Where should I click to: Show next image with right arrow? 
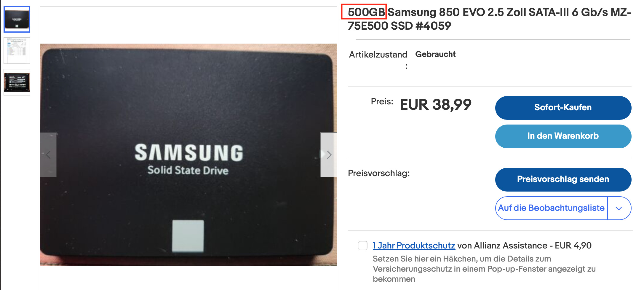(328, 155)
